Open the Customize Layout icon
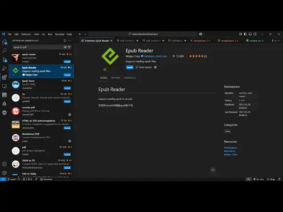Image resolution: width=283 pixels, height=212 pixels. pyautogui.click(x=241, y=34)
